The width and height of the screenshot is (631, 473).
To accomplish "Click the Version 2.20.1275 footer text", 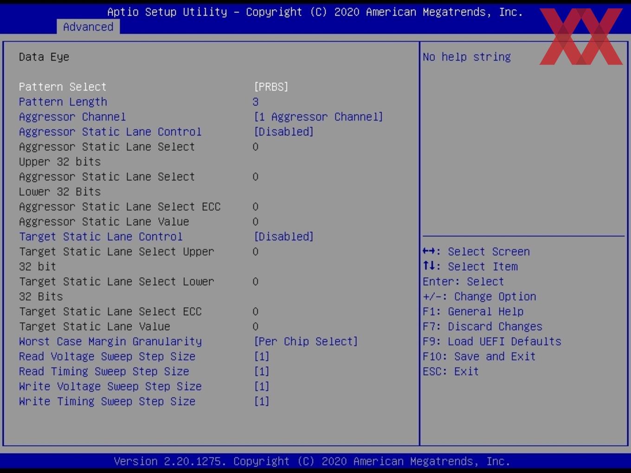I will [312, 461].
